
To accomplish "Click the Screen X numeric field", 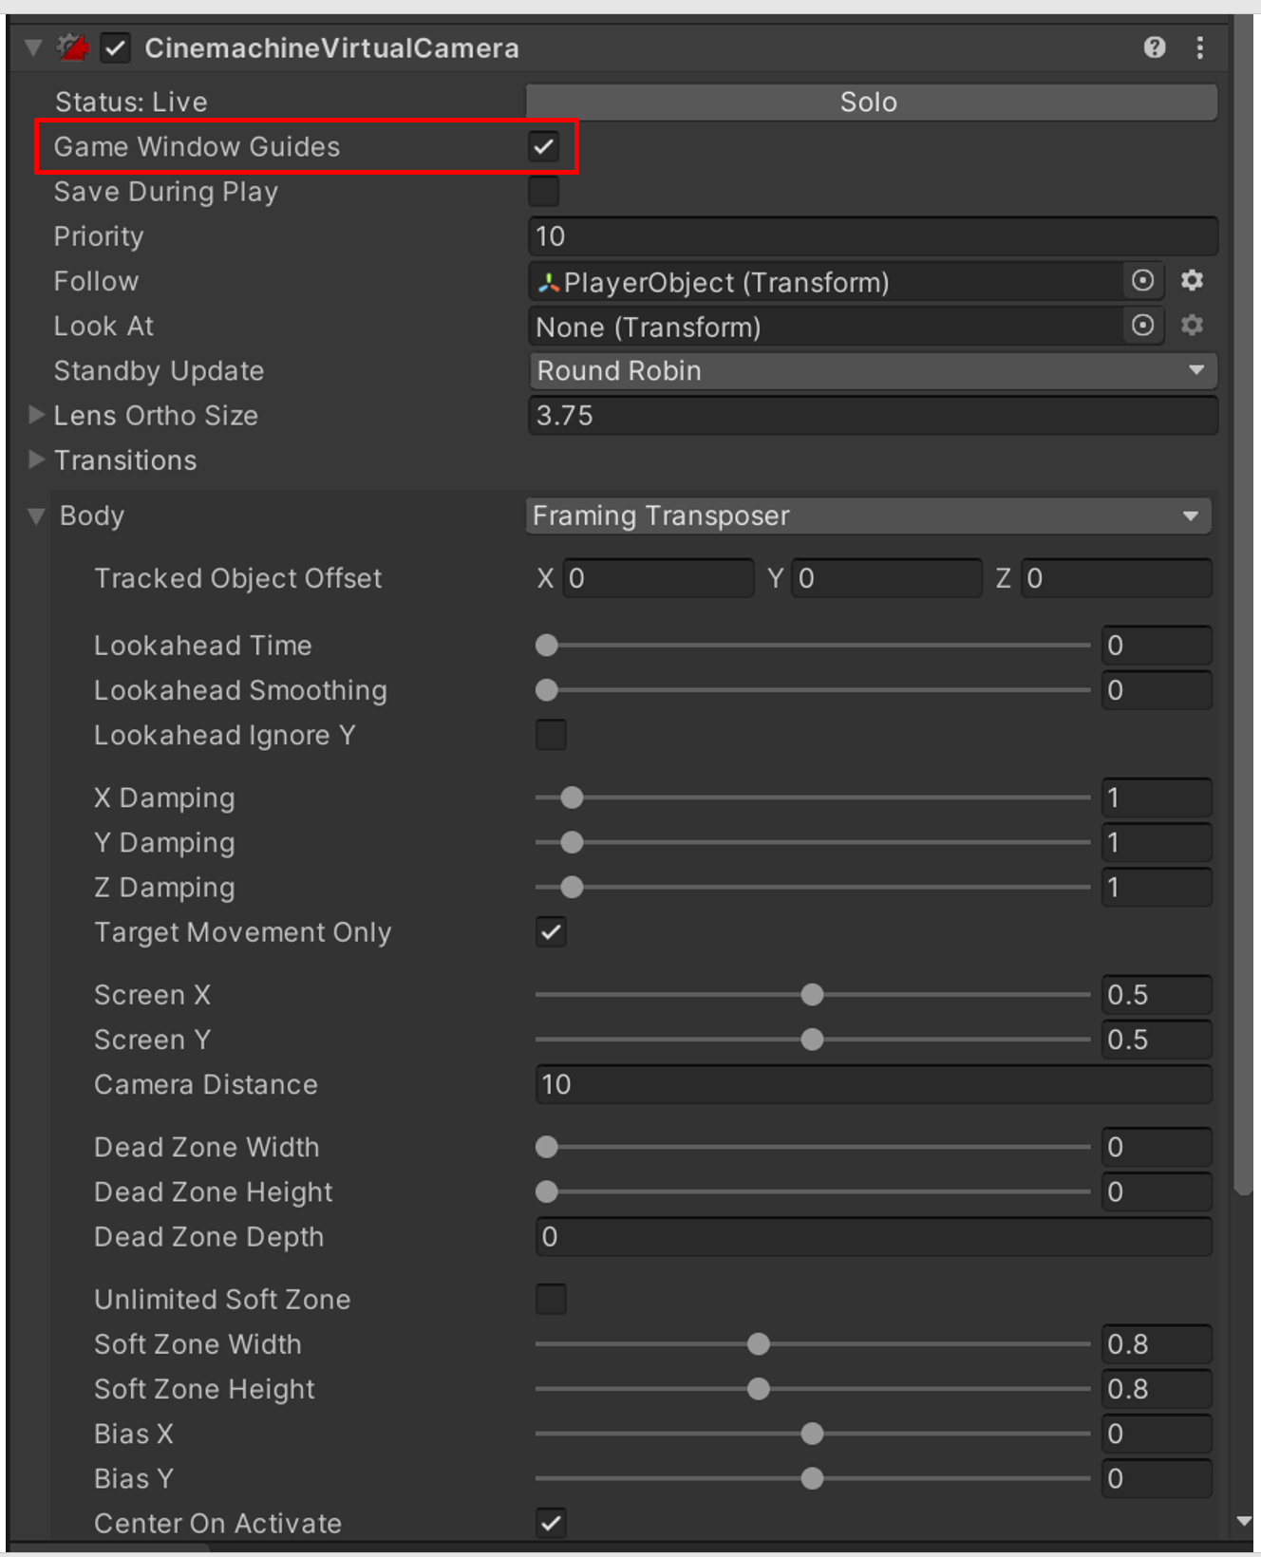I will [1157, 995].
